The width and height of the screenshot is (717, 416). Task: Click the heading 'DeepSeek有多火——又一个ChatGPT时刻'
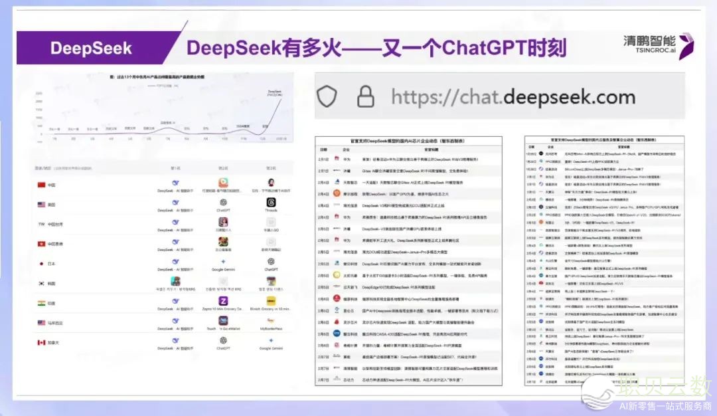(x=376, y=48)
